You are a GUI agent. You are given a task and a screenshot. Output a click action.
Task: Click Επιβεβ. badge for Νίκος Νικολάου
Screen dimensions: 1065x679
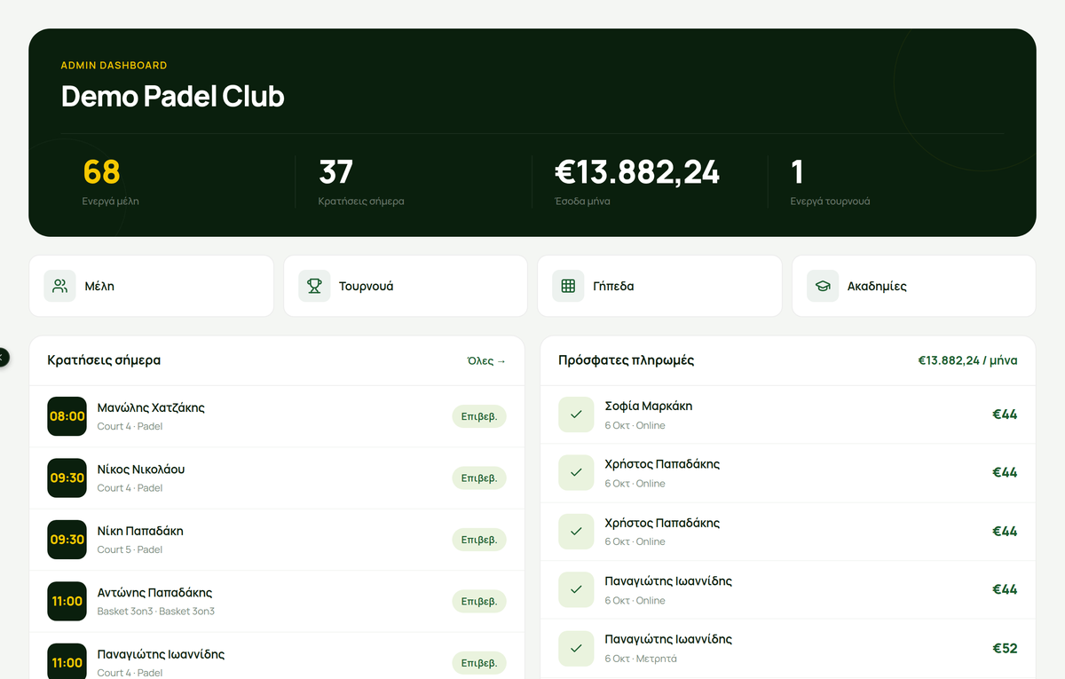coord(479,478)
